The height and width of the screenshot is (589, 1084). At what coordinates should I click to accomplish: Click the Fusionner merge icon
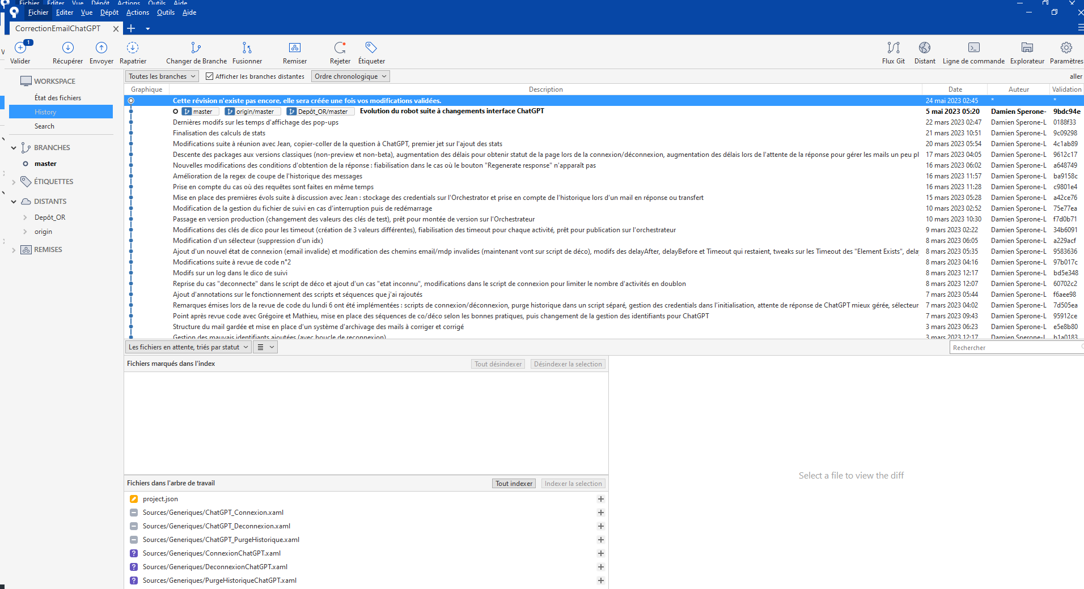click(x=247, y=48)
